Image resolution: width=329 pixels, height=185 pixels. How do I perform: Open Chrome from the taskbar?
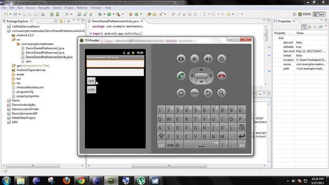(x=81, y=180)
